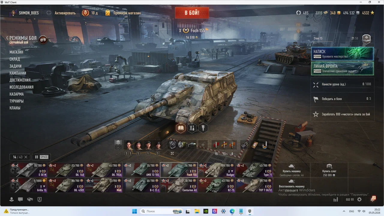Open the Battle Pass Этап 15 badge
The width and height of the screenshot is (384, 216).
coord(366,39)
